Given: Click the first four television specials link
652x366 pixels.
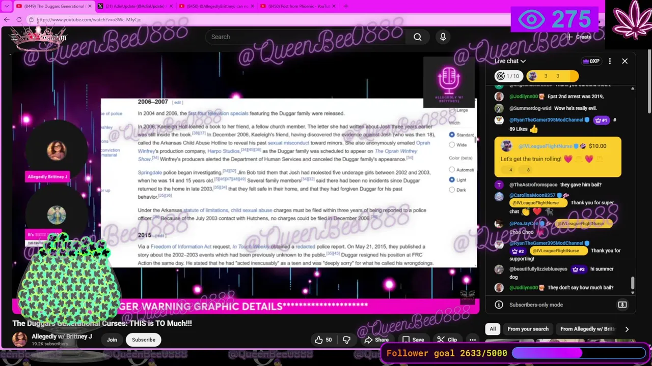Looking at the screenshot, I should tap(218, 113).
